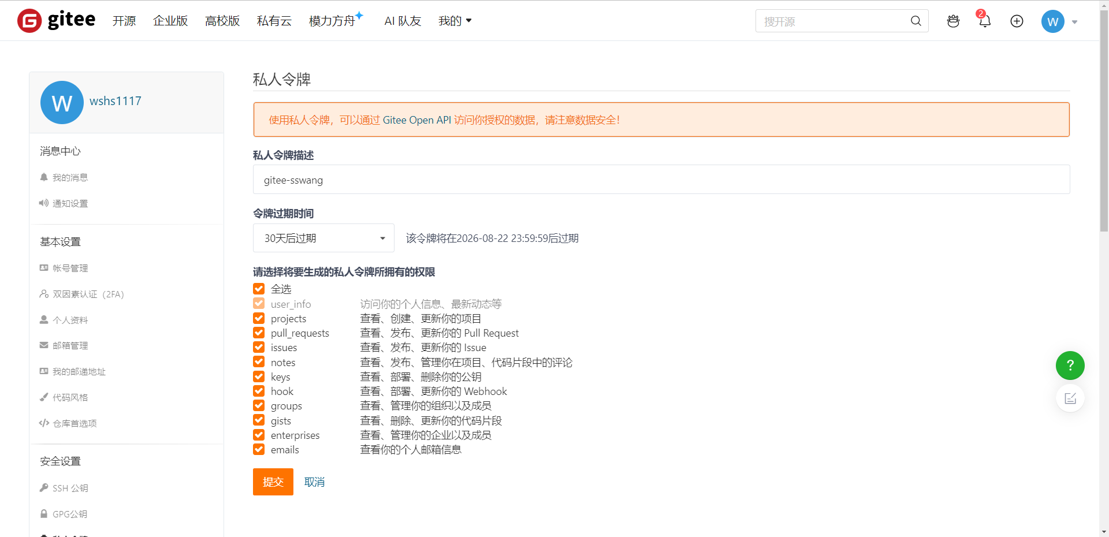The height and width of the screenshot is (537, 1109).
Task: Open the notifications bell
Action: [x=985, y=21]
